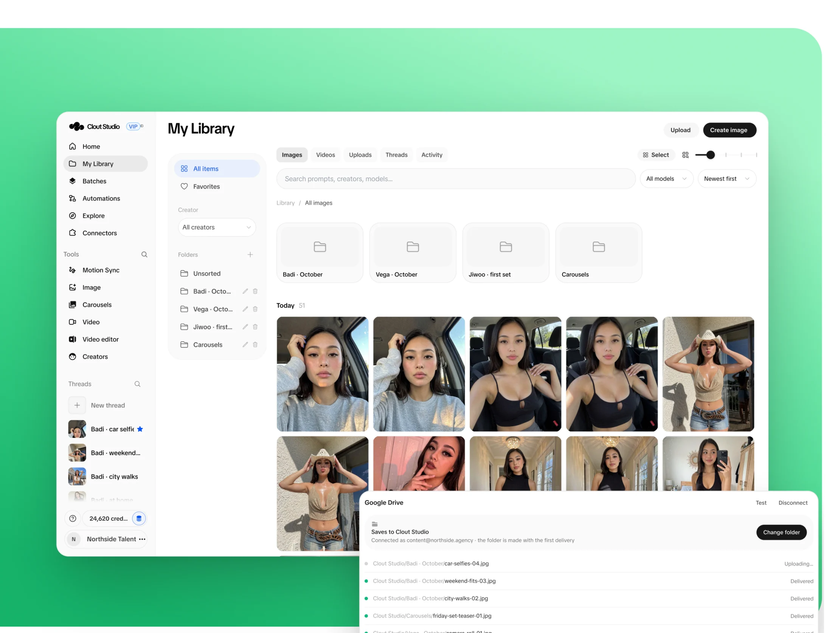The image size is (832, 633).
Task: Click Change folder in Google Drive panel
Action: tap(781, 533)
